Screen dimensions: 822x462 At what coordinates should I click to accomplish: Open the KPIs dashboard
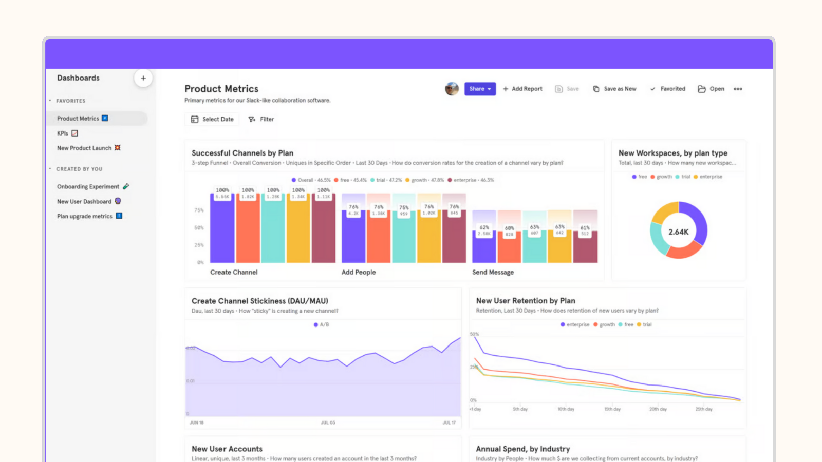(62, 133)
